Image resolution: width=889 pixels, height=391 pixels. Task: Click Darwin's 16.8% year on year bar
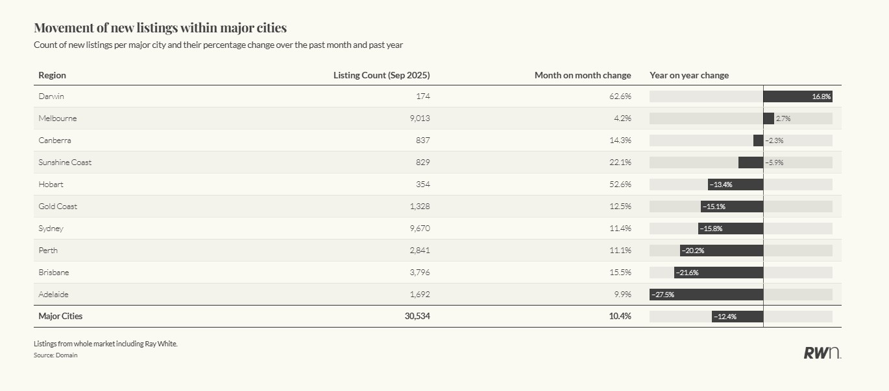tap(798, 96)
